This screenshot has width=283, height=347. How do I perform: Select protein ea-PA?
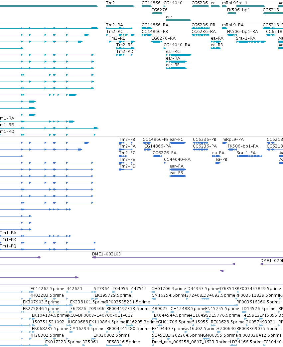216,156
